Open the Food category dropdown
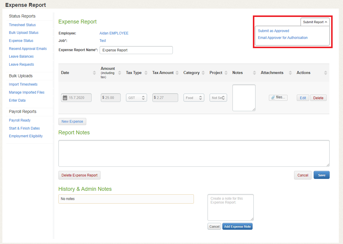Viewport: 343px width, 244px height. pyautogui.click(x=194, y=98)
